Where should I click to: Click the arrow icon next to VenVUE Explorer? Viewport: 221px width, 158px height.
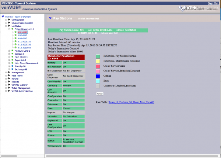pyautogui.click(x=9, y=85)
